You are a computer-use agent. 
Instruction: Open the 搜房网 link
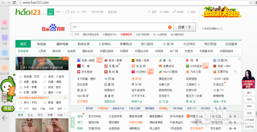pyautogui.click(x=136, y=79)
